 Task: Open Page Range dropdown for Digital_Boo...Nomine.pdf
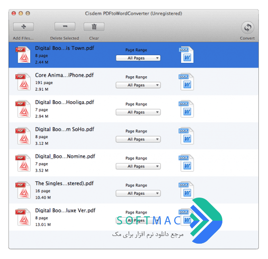138,166
